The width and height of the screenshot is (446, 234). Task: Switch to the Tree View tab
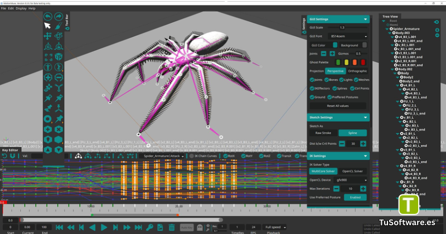[x=390, y=17]
